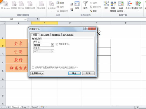This screenshot has width=146, height=109.
Task: Click the insert function fx button
Action: (37, 19)
